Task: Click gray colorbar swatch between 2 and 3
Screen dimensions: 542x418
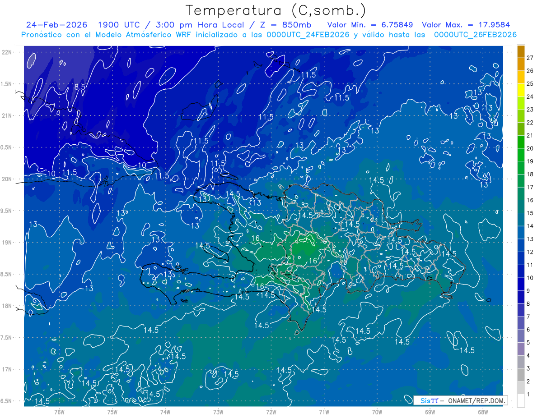Action: (521, 375)
